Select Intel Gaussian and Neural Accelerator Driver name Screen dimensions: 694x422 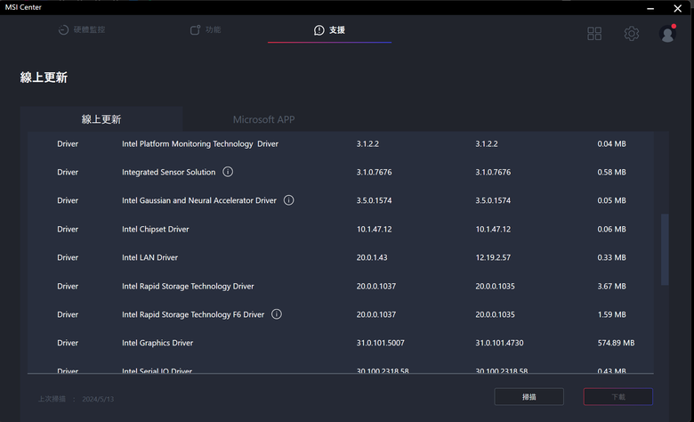pos(199,200)
